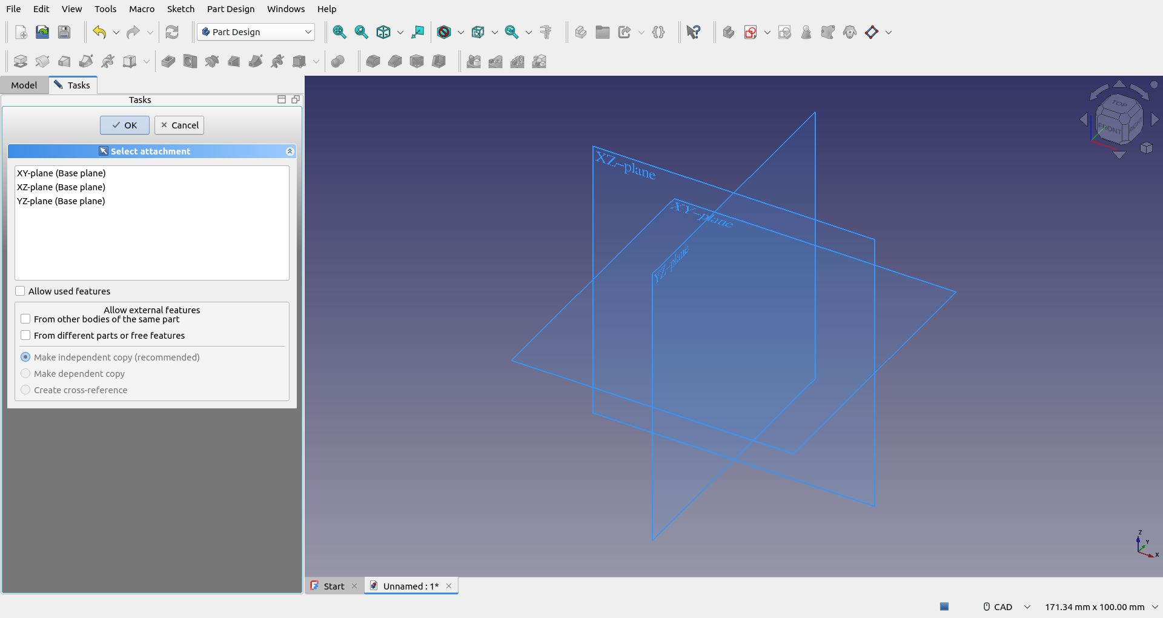Click the Pocket tool icon
Image resolution: width=1163 pixels, height=618 pixels.
coord(168,61)
